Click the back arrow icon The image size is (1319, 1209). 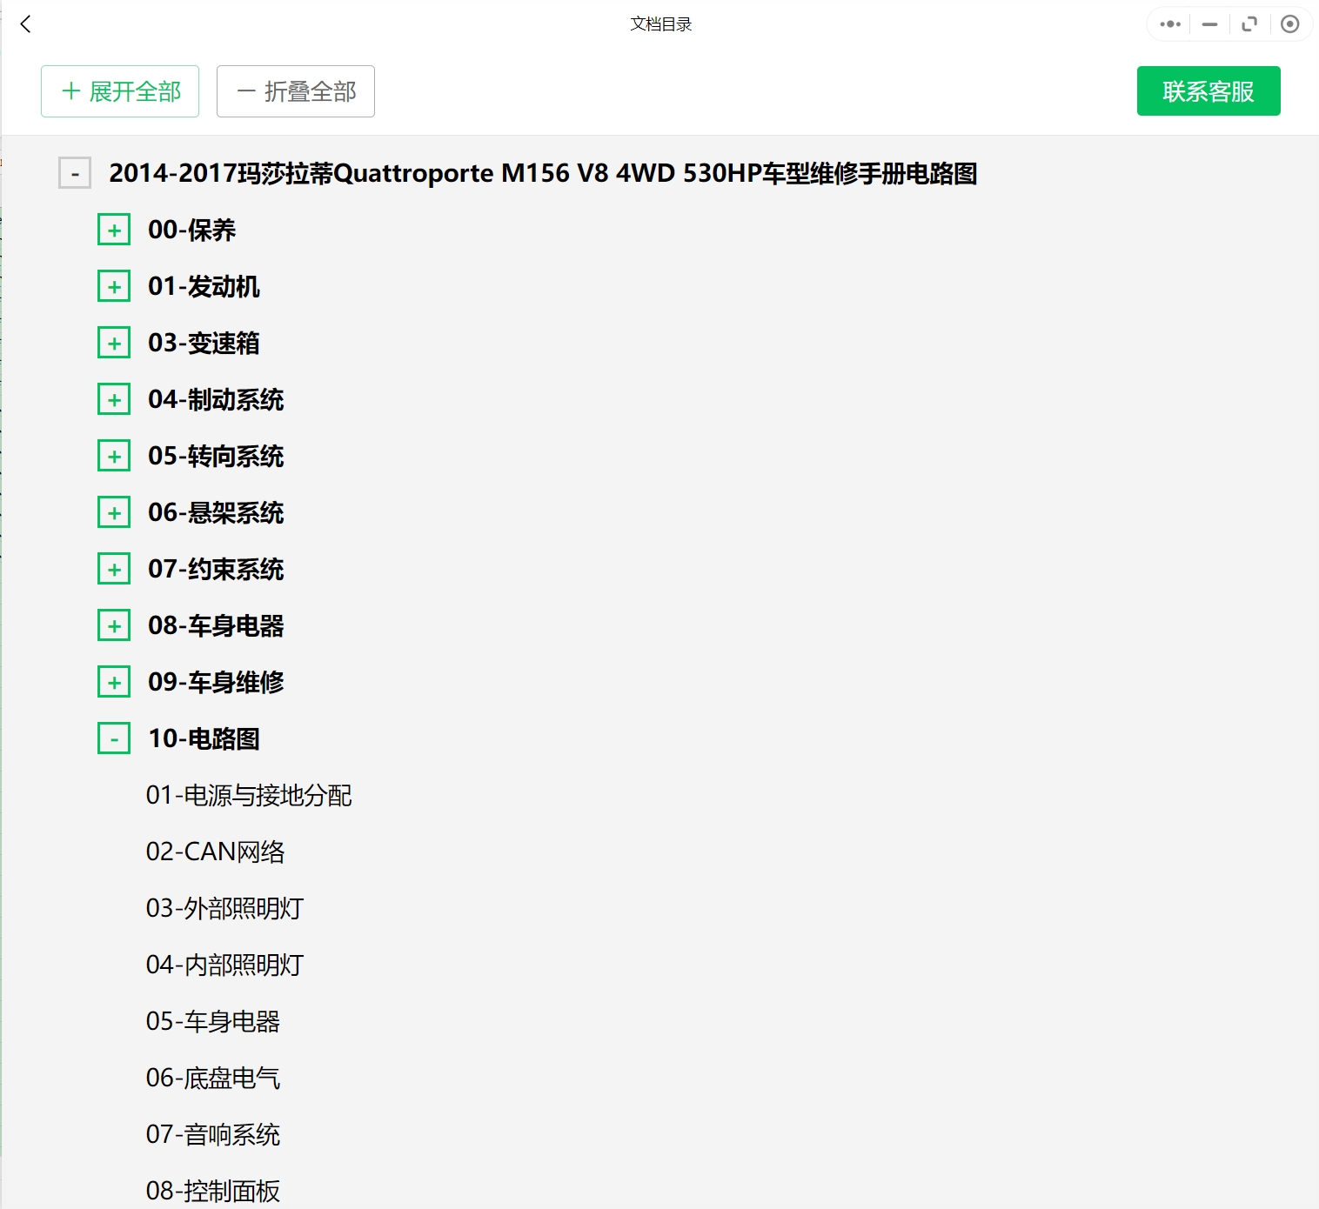26,24
